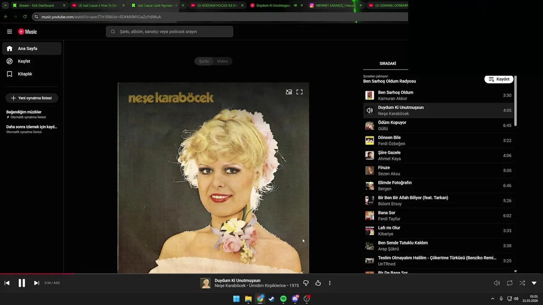This screenshot has width=543, height=305.
Task: Play Dönsen Bile by Ferdi Özbeğen
Action: pyautogui.click(x=439, y=141)
